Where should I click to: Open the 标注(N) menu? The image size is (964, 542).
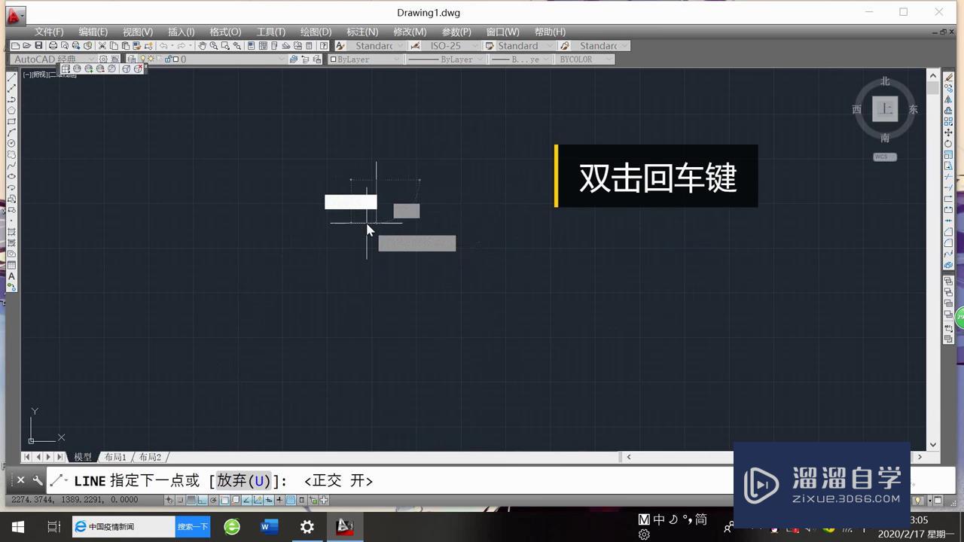tap(362, 32)
